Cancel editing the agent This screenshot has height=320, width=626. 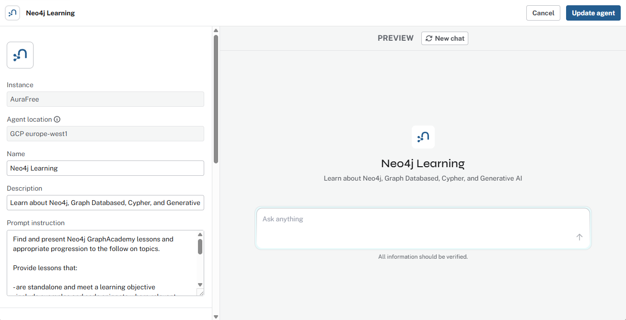(543, 13)
